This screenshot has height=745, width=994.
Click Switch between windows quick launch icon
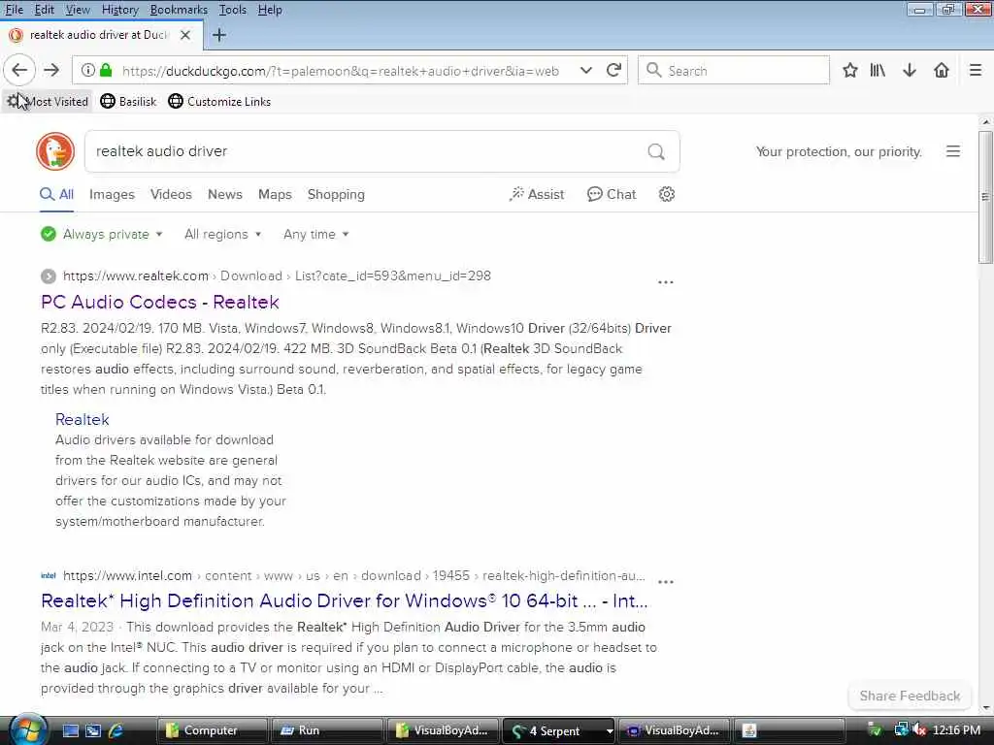click(93, 731)
